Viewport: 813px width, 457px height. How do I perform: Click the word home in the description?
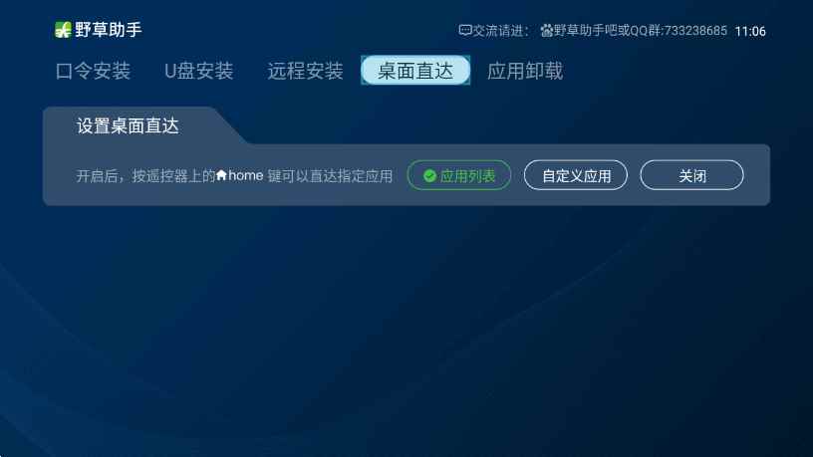(246, 175)
